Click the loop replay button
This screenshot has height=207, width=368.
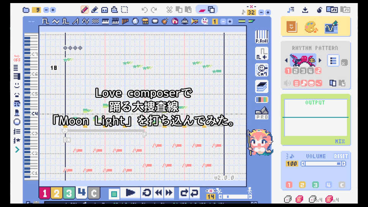[147, 193]
